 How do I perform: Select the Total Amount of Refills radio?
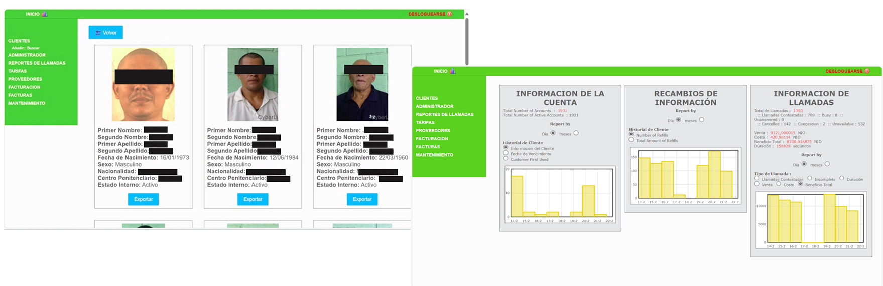pos(632,140)
